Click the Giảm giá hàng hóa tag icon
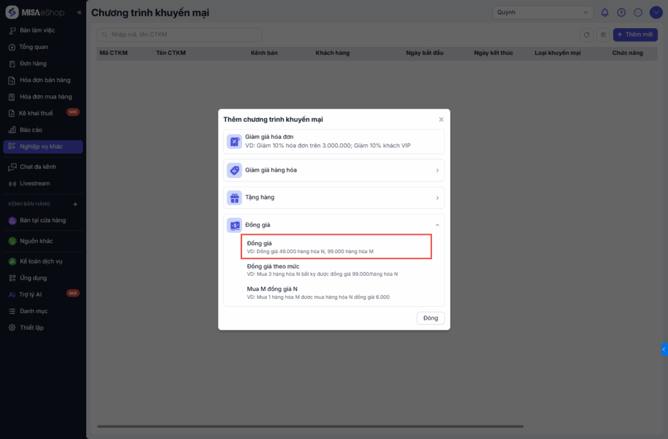This screenshot has height=439, width=668. pos(234,170)
